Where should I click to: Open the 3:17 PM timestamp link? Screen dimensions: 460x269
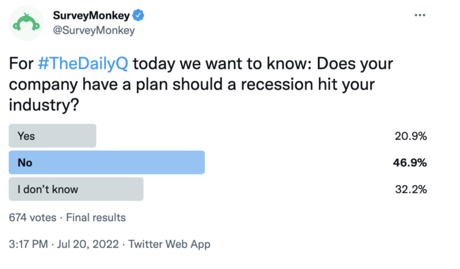(28, 244)
